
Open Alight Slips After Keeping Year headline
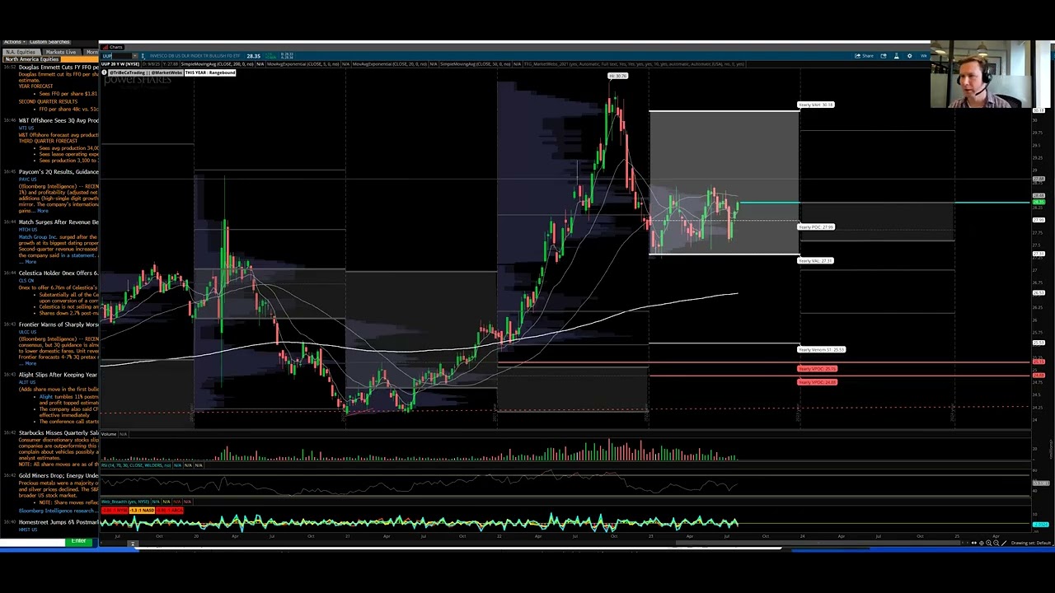[59, 375]
